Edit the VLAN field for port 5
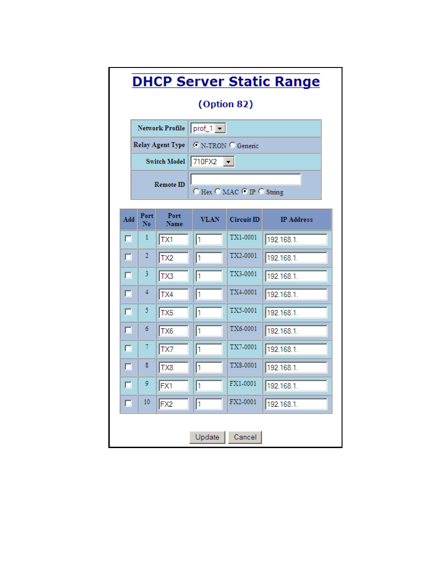Viewport: 438px width, 567px height. point(209,313)
